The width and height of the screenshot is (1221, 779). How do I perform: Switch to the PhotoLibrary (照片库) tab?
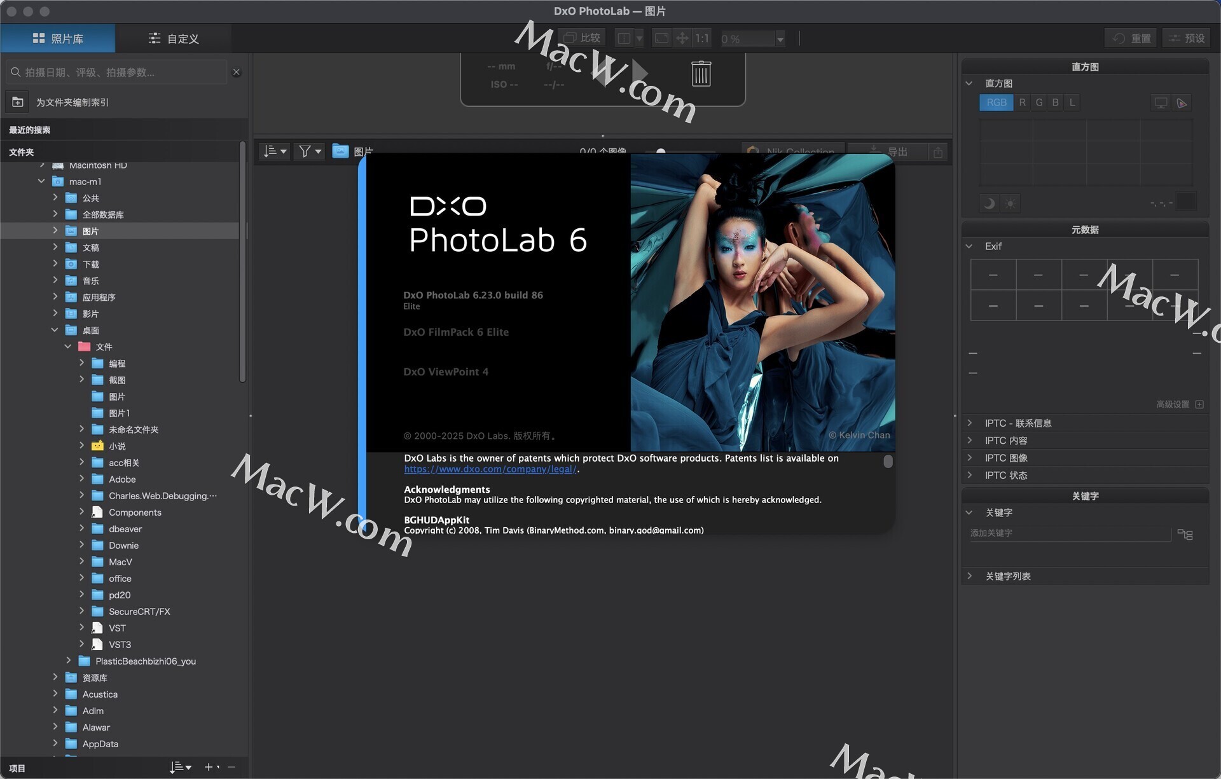(x=58, y=38)
